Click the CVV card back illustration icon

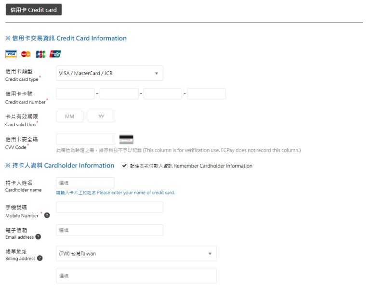click(x=126, y=140)
